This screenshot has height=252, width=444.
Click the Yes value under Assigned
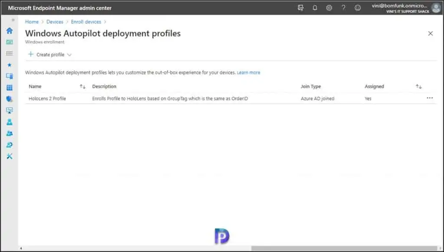368,98
